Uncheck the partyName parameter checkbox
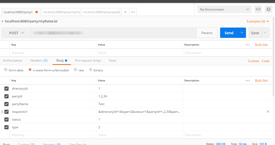Screen dimensions: 275x145 pyautogui.click(x=6, y=104)
